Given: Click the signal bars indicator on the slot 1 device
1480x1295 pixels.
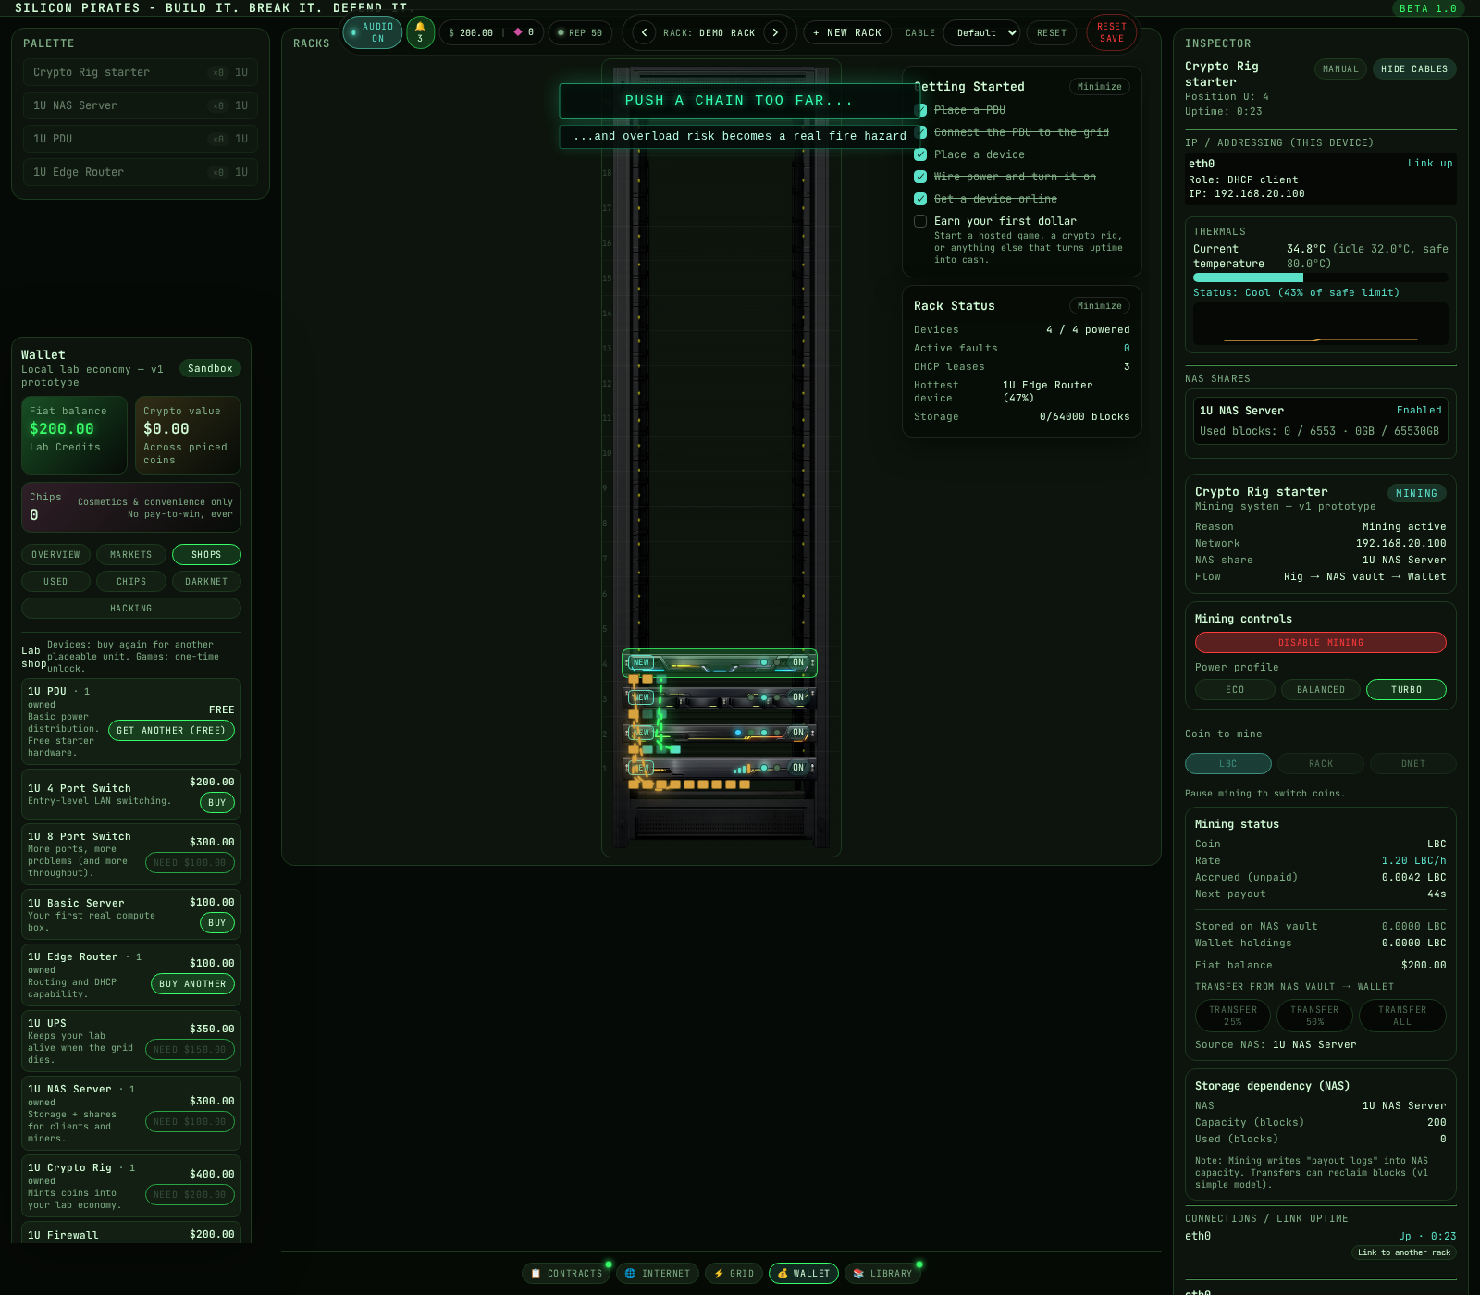Looking at the screenshot, I should pyautogui.click(x=742, y=769).
